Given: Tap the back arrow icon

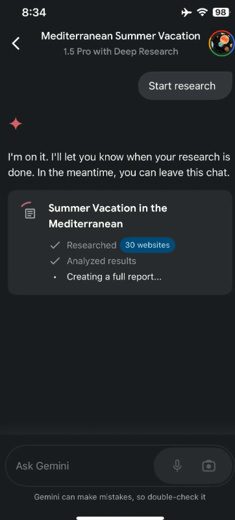Looking at the screenshot, I should [x=16, y=44].
